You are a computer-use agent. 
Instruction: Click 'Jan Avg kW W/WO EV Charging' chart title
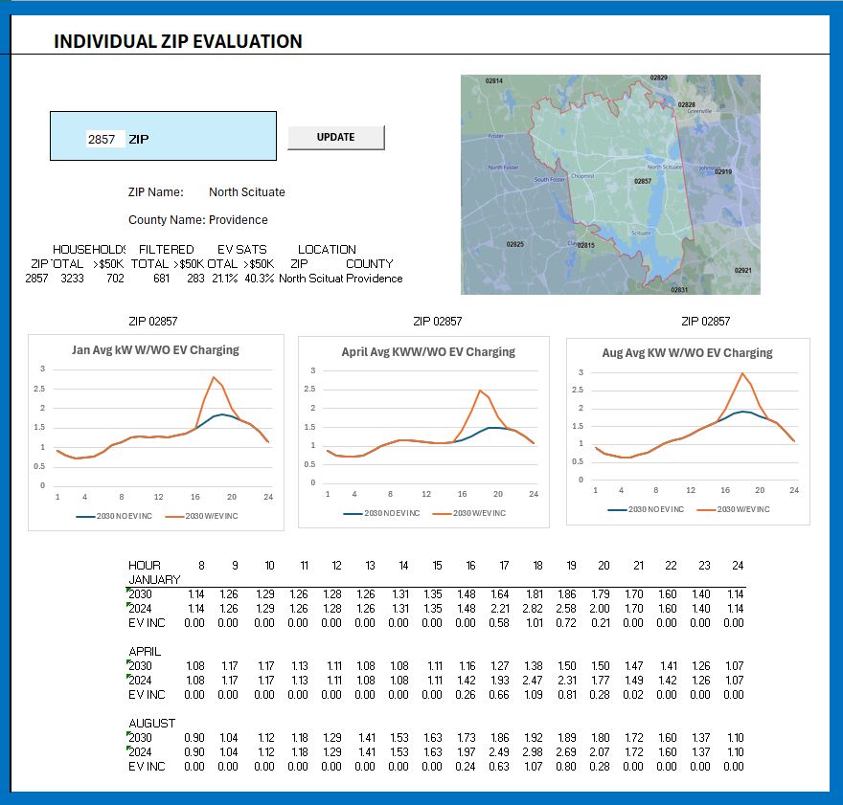155,350
